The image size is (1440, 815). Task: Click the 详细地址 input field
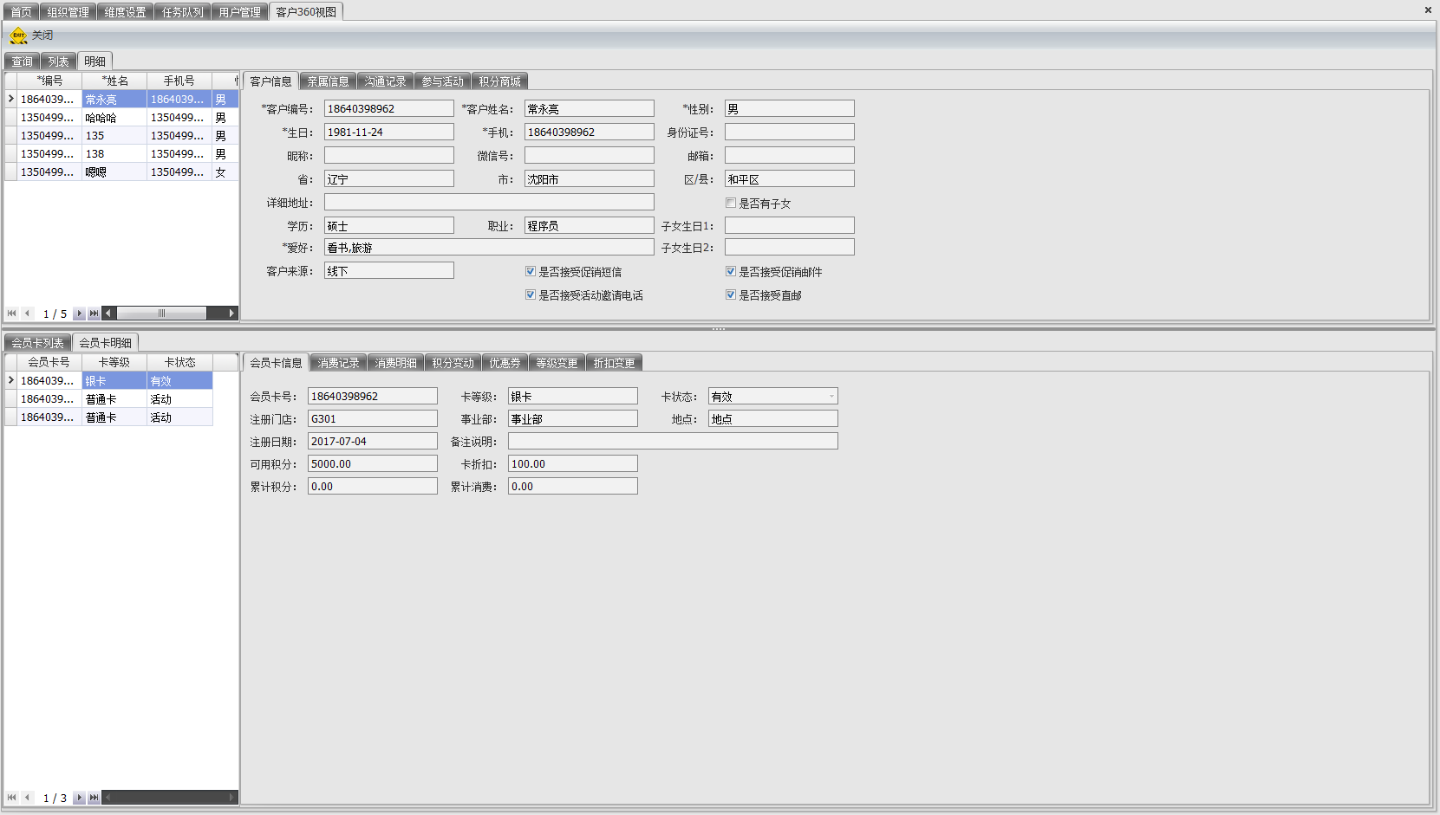pos(489,202)
